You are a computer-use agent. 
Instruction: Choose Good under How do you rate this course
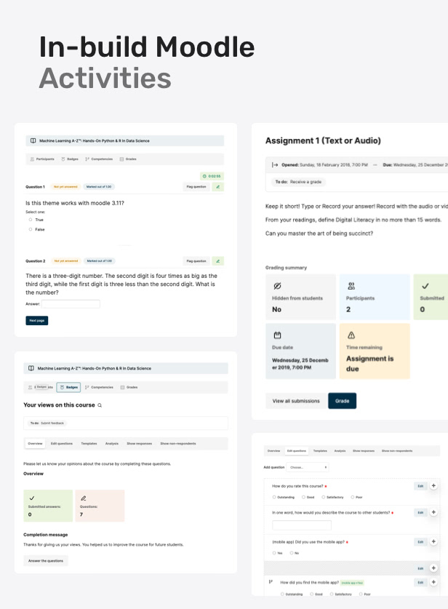pos(303,497)
